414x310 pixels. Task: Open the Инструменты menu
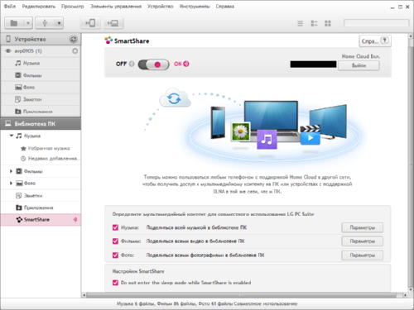[195, 7]
